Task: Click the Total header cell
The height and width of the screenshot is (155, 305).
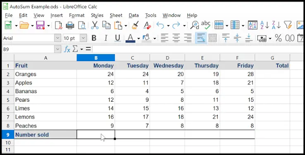Action: (272, 66)
